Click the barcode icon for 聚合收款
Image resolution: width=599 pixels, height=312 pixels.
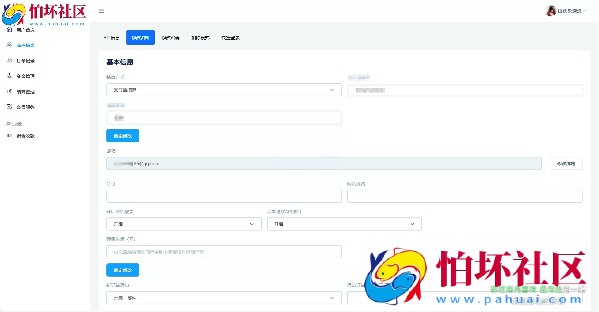coord(9,136)
